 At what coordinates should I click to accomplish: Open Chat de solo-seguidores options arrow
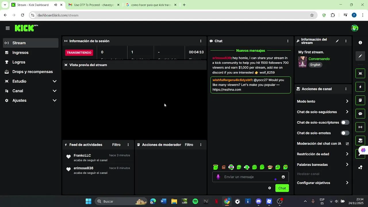pos(347,112)
